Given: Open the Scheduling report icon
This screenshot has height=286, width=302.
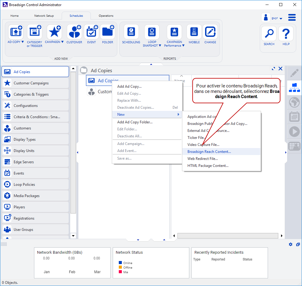Looking at the screenshot, I should (x=131, y=32).
